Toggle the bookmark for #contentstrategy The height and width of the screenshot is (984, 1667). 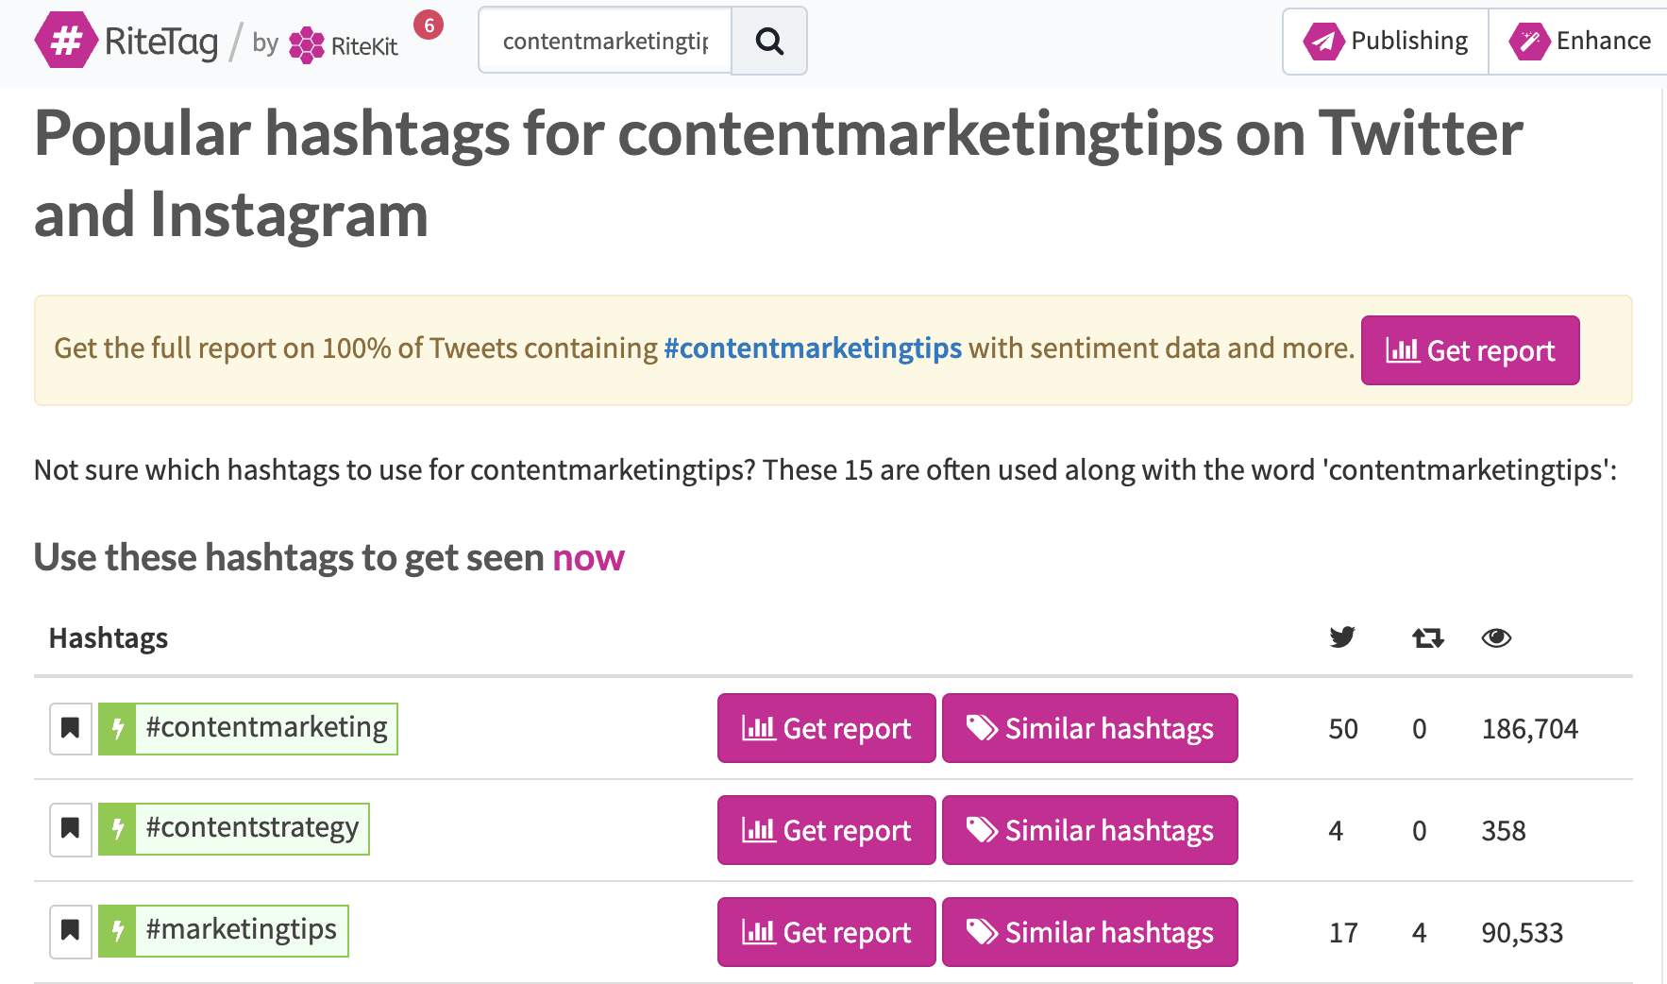[70, 829]
